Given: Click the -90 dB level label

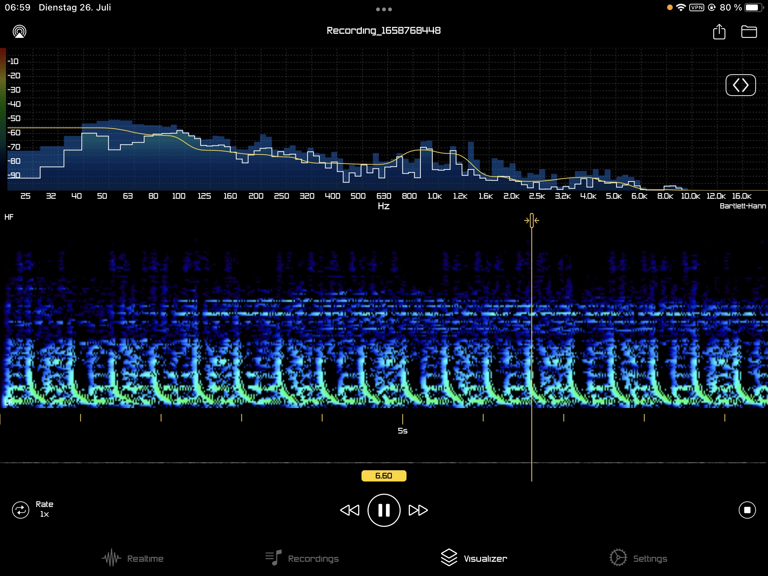Looking at the screenshot, I should pyautogui.click(x=14, y=175).
